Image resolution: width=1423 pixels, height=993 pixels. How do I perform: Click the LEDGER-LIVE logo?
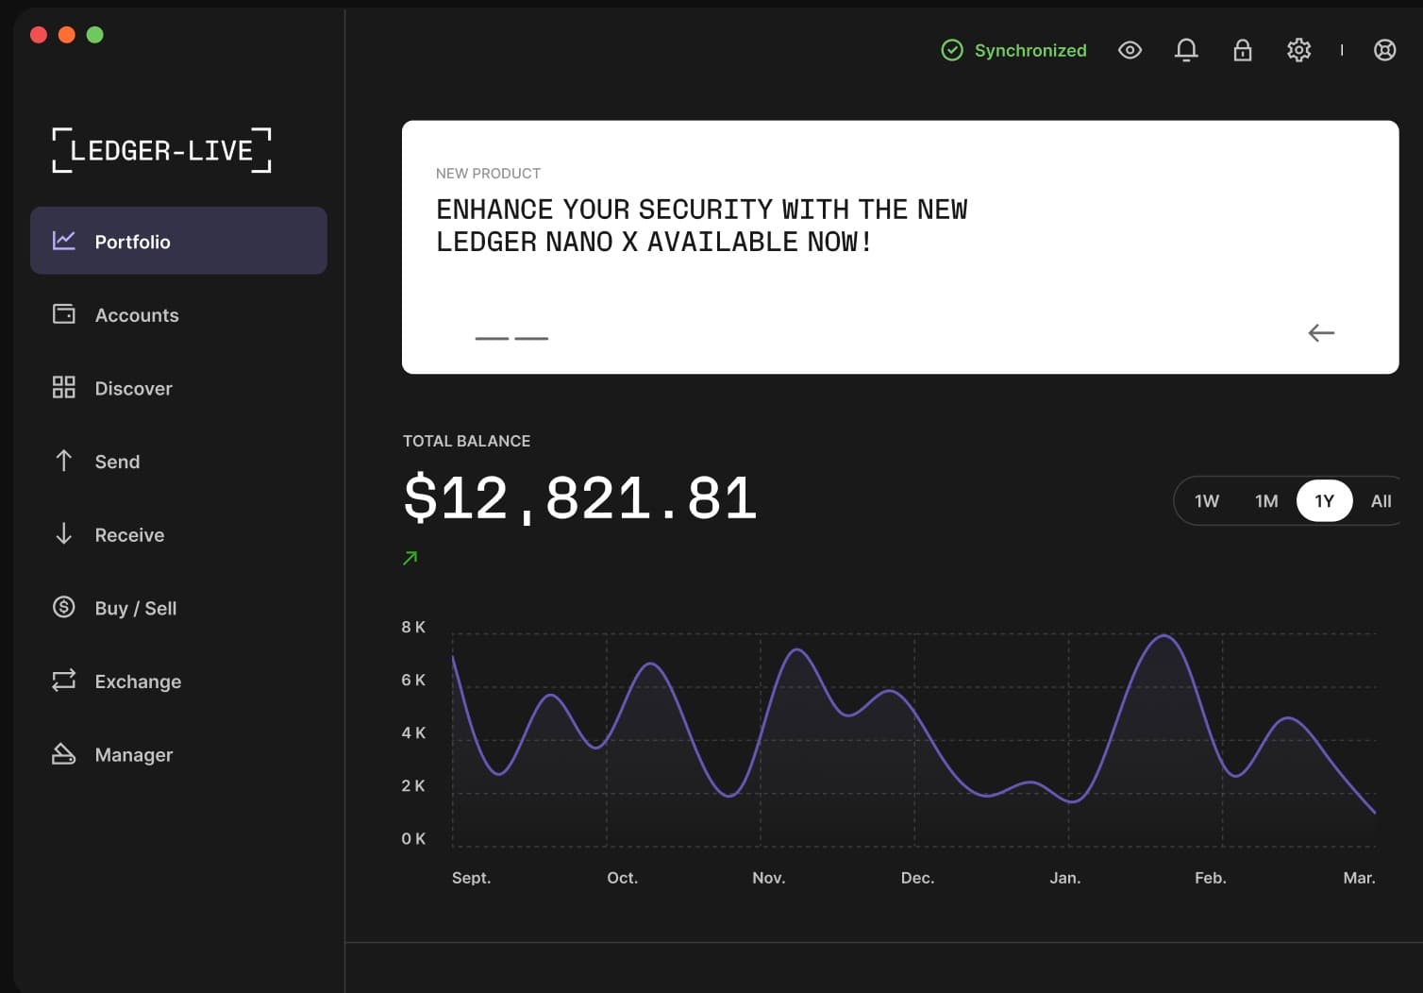(161, 150)
